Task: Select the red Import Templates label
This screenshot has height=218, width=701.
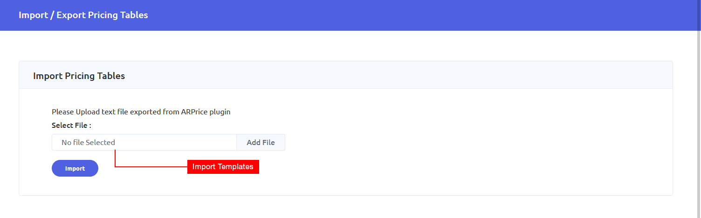Action: (x=223, y=167)
